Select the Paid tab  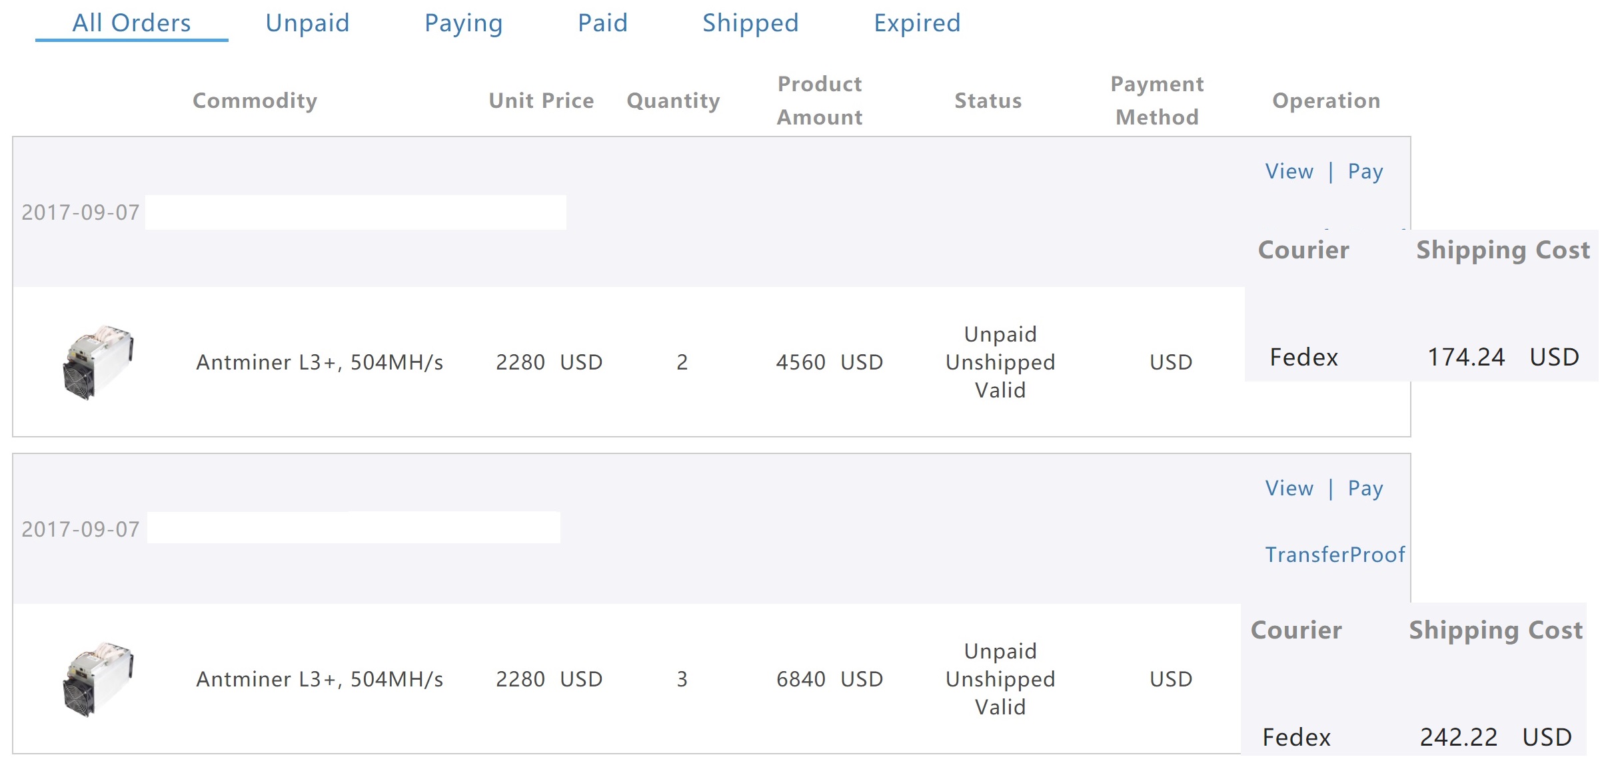tap(602, 23)
